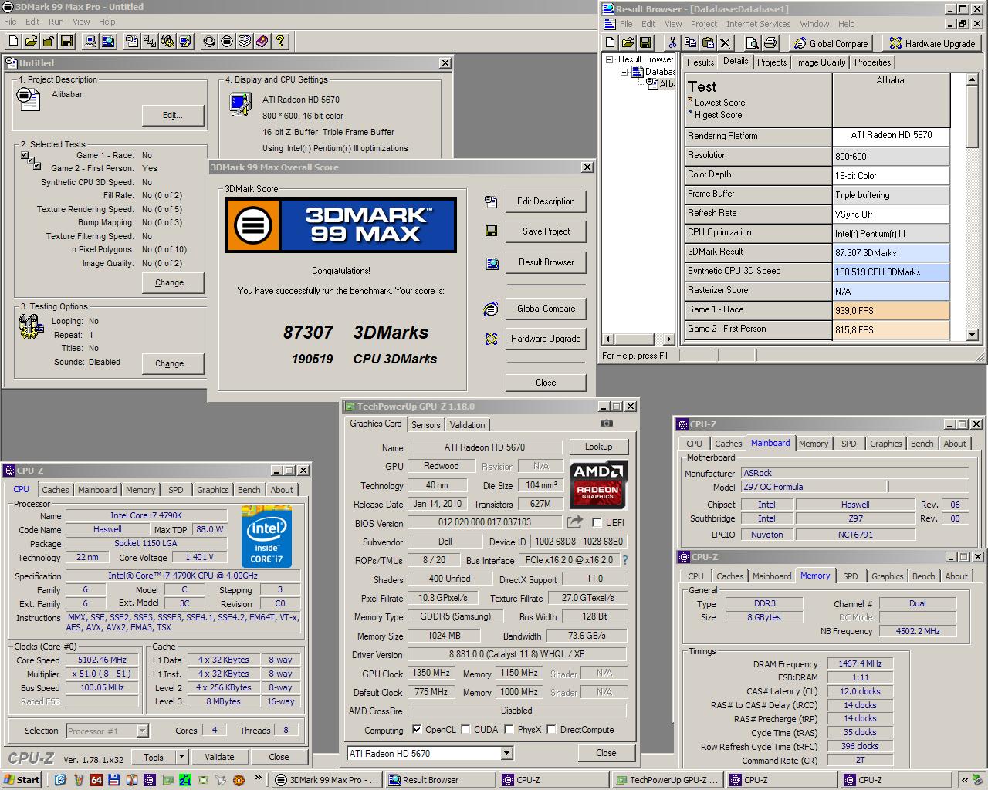Open SPD tab in Mainboard CPU-Z window

pos(848,444)
